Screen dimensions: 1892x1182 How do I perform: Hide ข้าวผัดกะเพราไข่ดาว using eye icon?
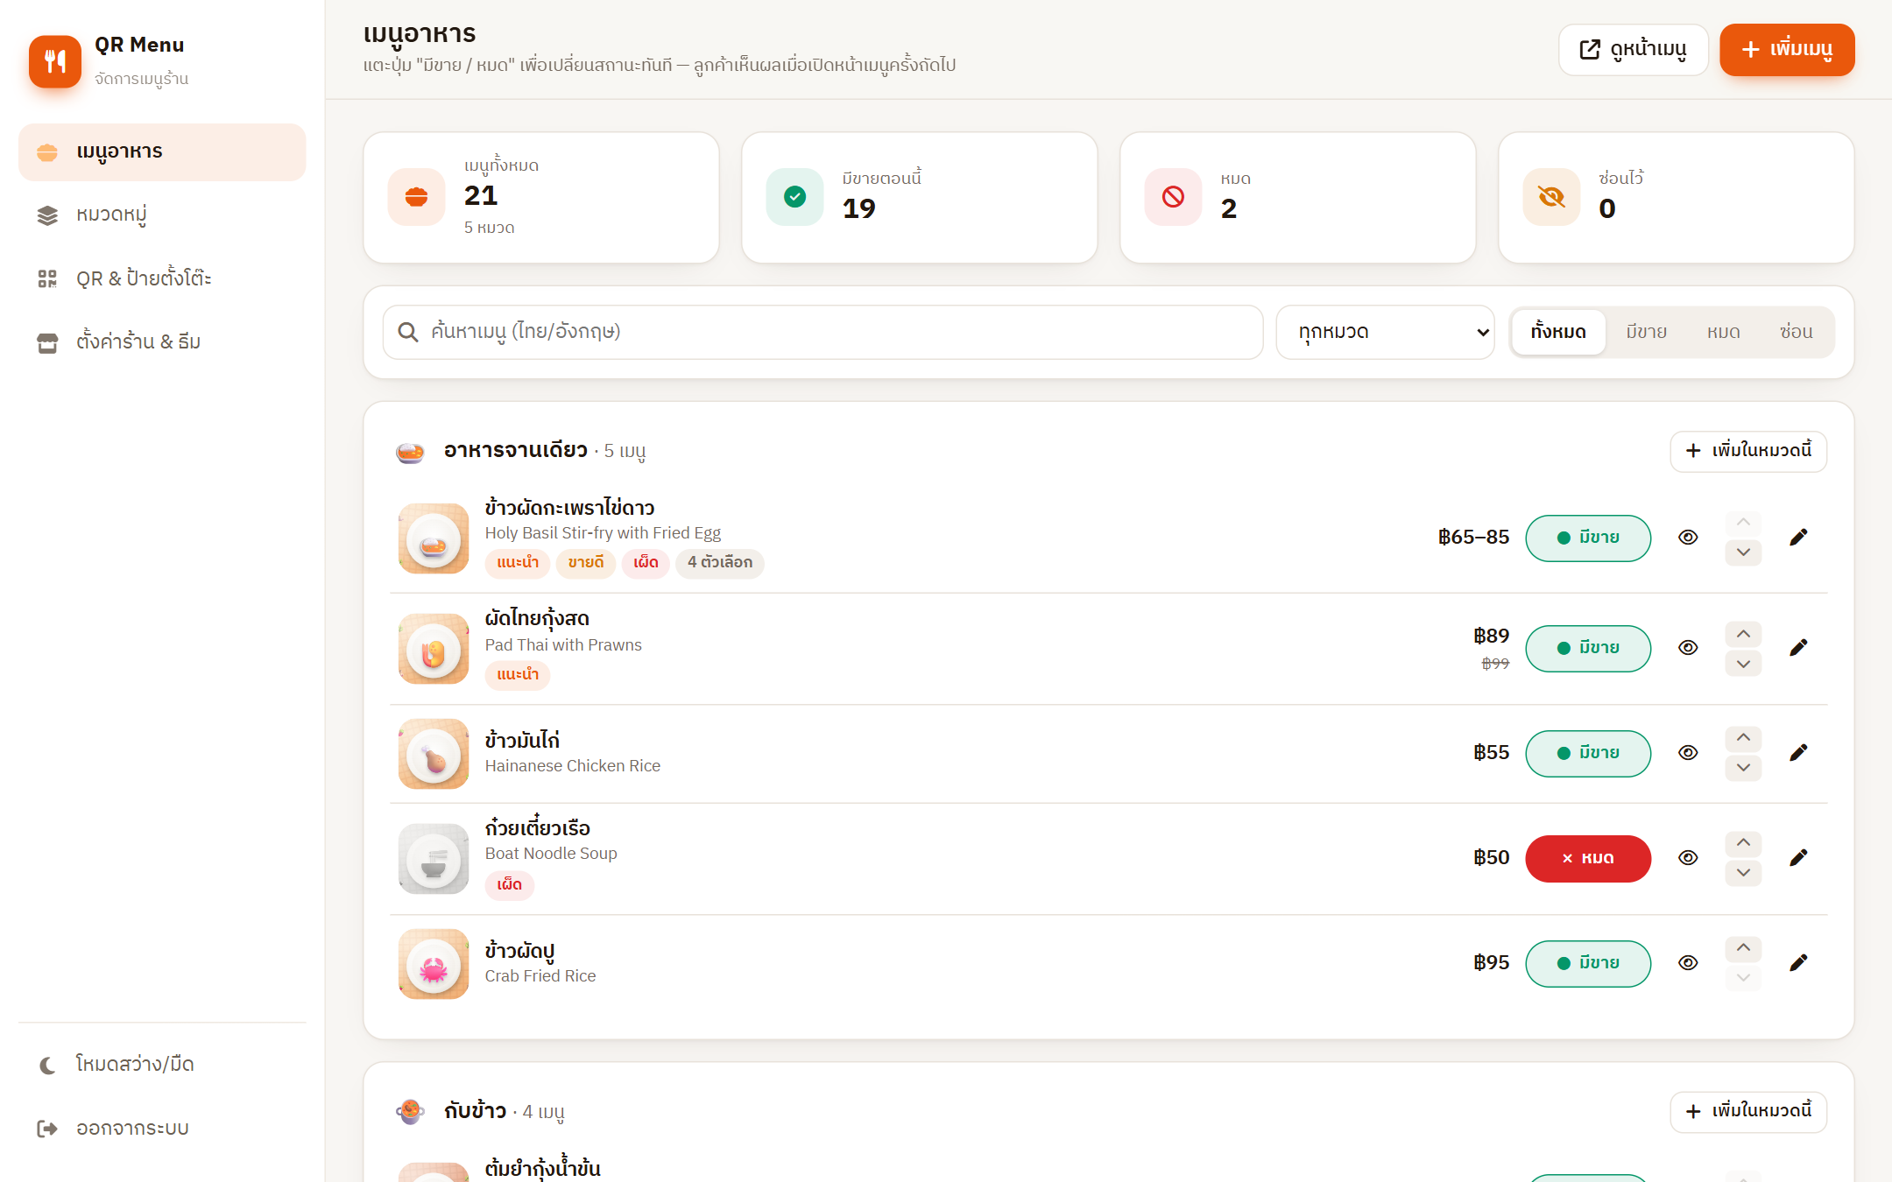(1688, 538)
